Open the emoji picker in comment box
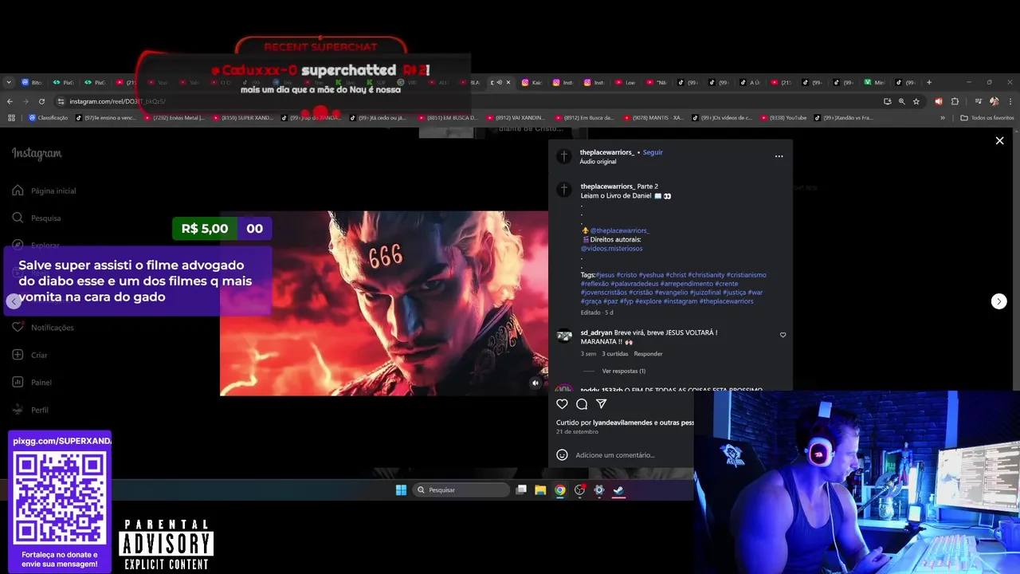This screenshot has height=574, width=1020. click(x=562, y=454)
